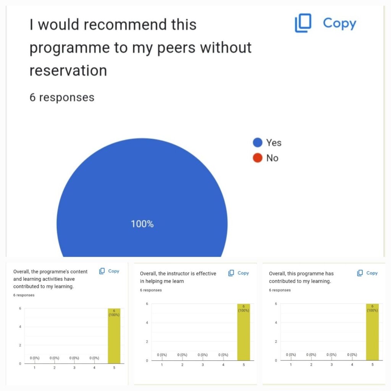This screenshot has width=391, height=391.
Task: Click the blue 100% pie chart slice
Action: [142, 189]
